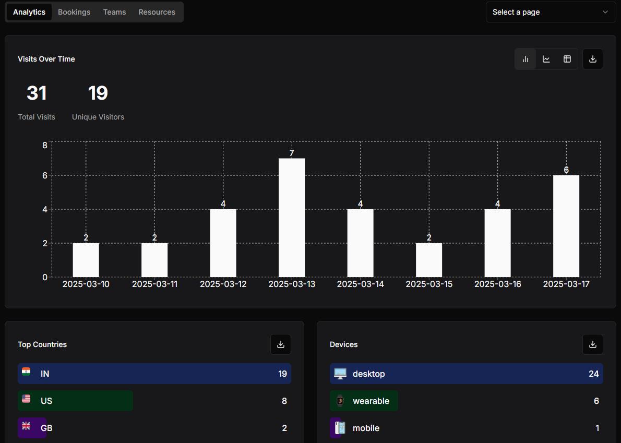Download Visits Over Time data
The height and width of the screenshot is (443, 621).
coord(592,59)
